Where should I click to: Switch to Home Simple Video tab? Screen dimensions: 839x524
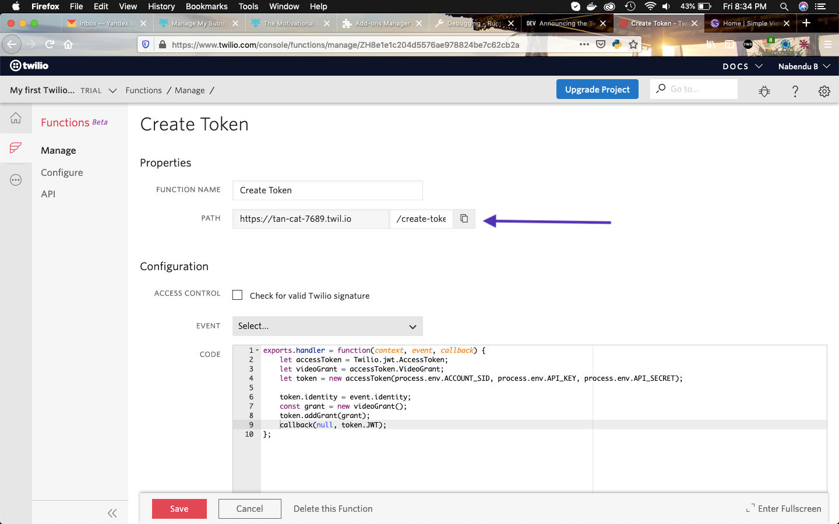(750, 23)
